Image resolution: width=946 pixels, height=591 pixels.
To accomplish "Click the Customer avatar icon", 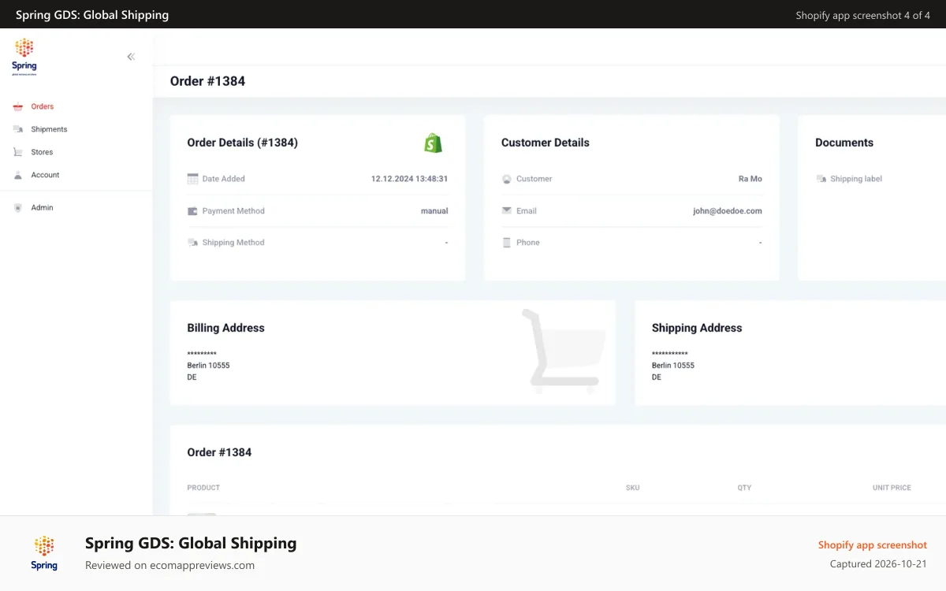I will click(x=507, y=179).
